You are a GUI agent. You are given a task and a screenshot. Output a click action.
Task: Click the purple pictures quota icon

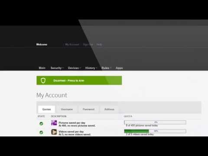click(x=54, y=123)
